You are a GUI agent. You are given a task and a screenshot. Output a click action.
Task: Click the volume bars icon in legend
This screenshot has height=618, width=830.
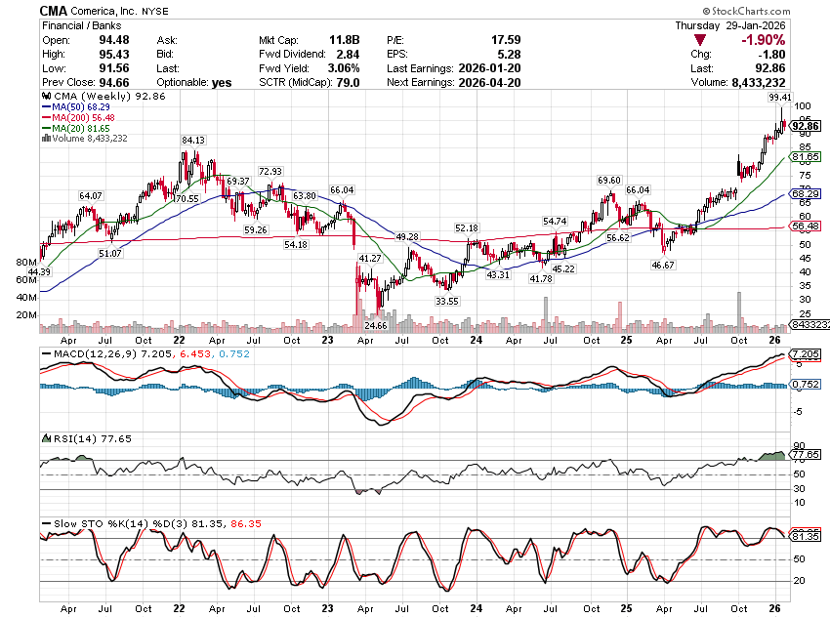pyautogui.click(x=44, y=139)
